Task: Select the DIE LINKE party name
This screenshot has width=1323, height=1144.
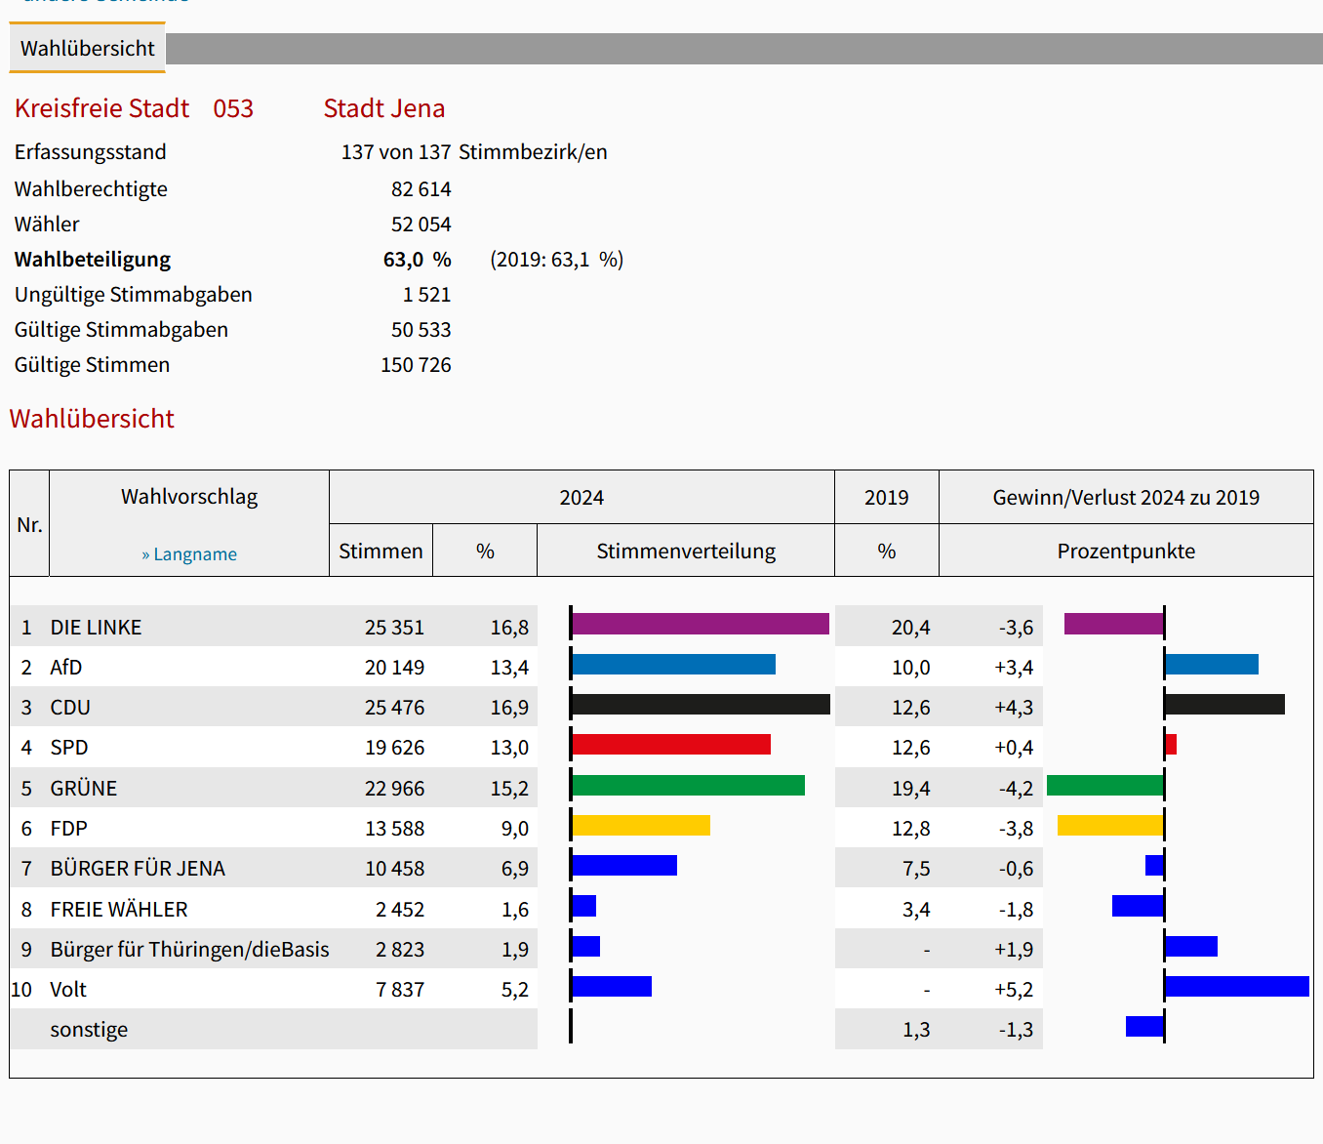Action: (x=96, y=628)
